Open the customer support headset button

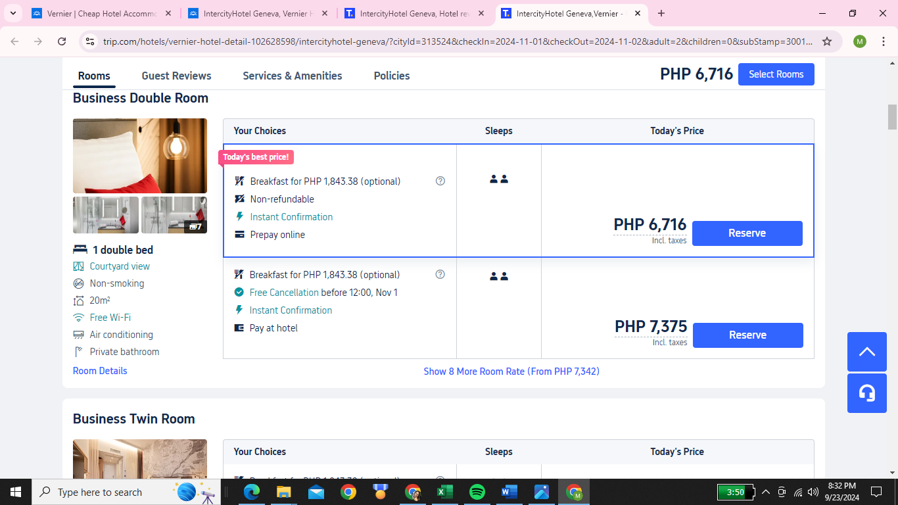click(867, 393)
